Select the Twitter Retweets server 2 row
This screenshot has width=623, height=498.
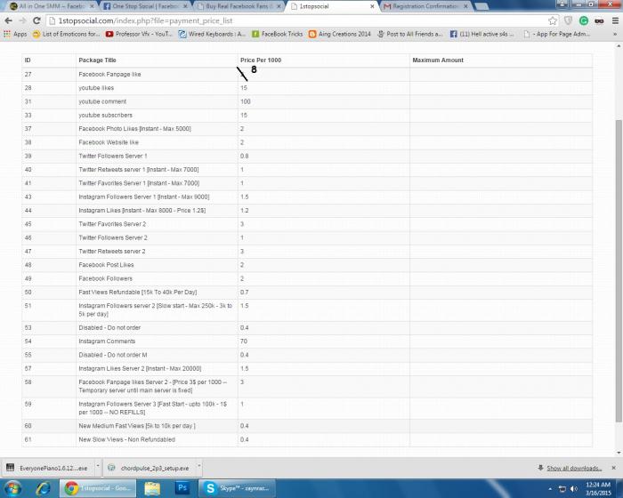[307, 252]
